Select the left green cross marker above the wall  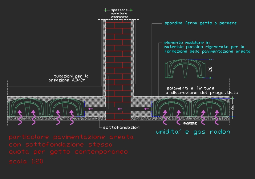pos(106,10)
